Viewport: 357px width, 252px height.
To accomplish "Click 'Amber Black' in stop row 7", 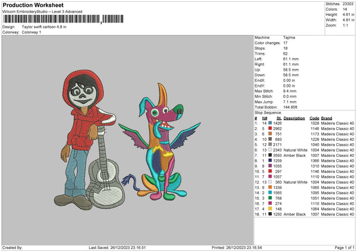I will click(295, 155).
